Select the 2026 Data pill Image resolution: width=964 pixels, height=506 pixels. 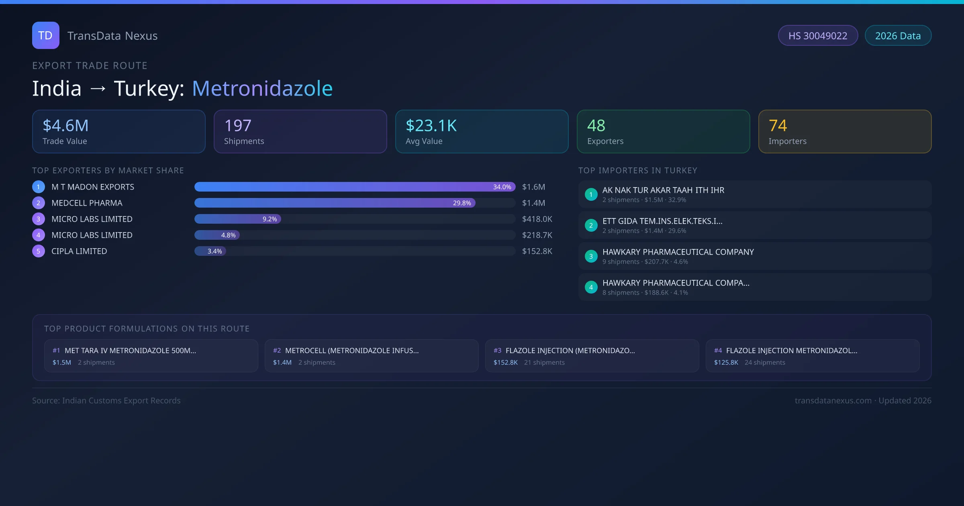click(x=898, y=36)
